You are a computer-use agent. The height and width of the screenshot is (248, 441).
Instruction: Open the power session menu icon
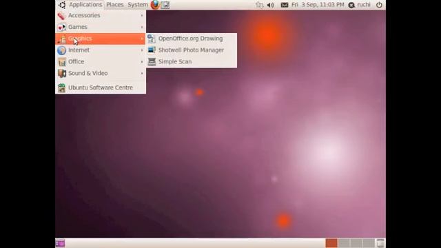click(379, 5)
